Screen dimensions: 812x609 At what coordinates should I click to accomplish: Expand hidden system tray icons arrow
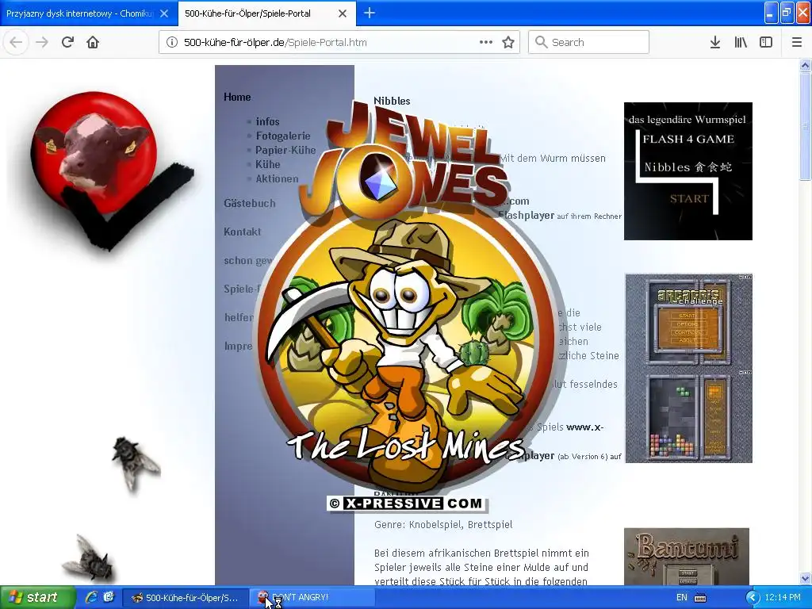point(753,598)
